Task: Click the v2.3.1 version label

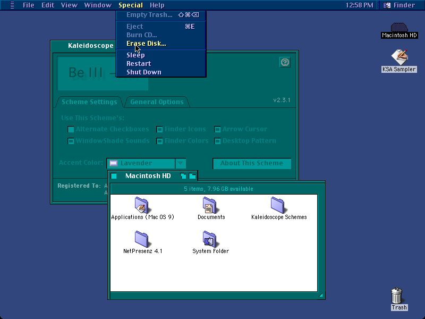Action: pyautogui.click(x=282, y=100)
